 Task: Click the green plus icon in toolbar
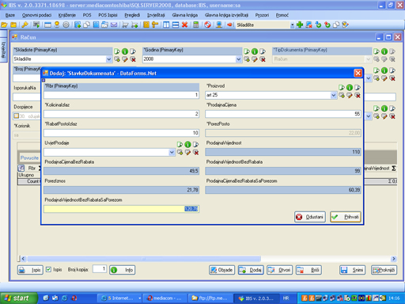(x=300, y=25)
